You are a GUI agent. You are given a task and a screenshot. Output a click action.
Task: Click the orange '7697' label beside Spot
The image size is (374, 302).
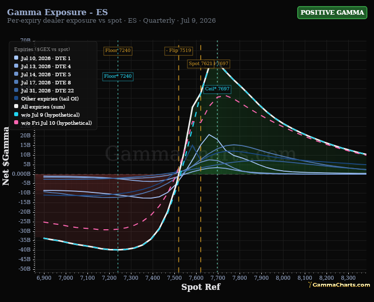click(222, 64)
